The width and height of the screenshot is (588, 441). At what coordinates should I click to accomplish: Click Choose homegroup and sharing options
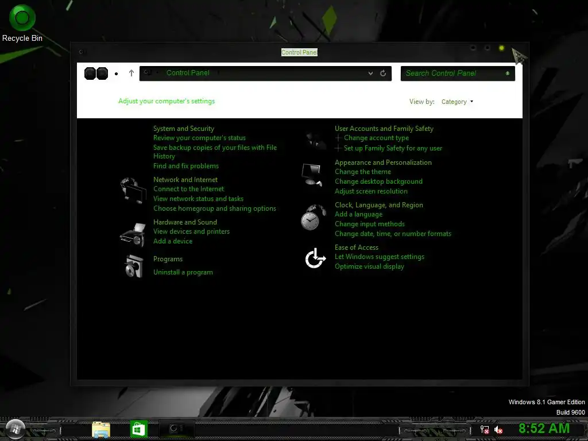click(215, 208)
